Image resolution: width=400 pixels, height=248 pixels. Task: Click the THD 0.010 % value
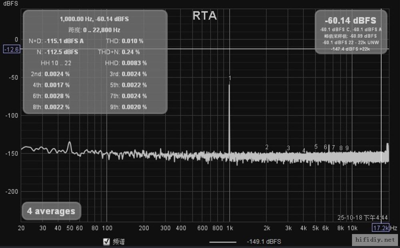point(132,41)
